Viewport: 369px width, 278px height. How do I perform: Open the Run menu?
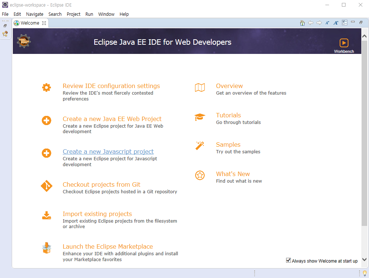click(89, 14)
